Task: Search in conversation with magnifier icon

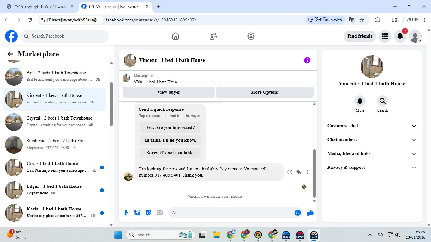Action: [383, 101]
